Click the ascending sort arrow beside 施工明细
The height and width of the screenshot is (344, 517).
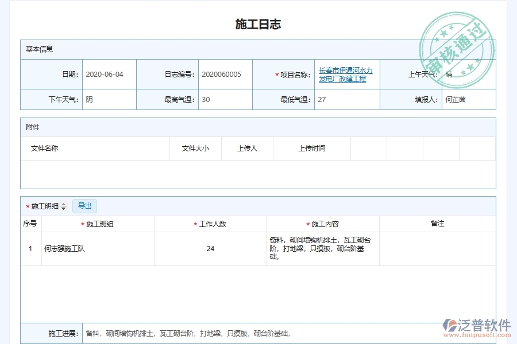coord(63,204)
